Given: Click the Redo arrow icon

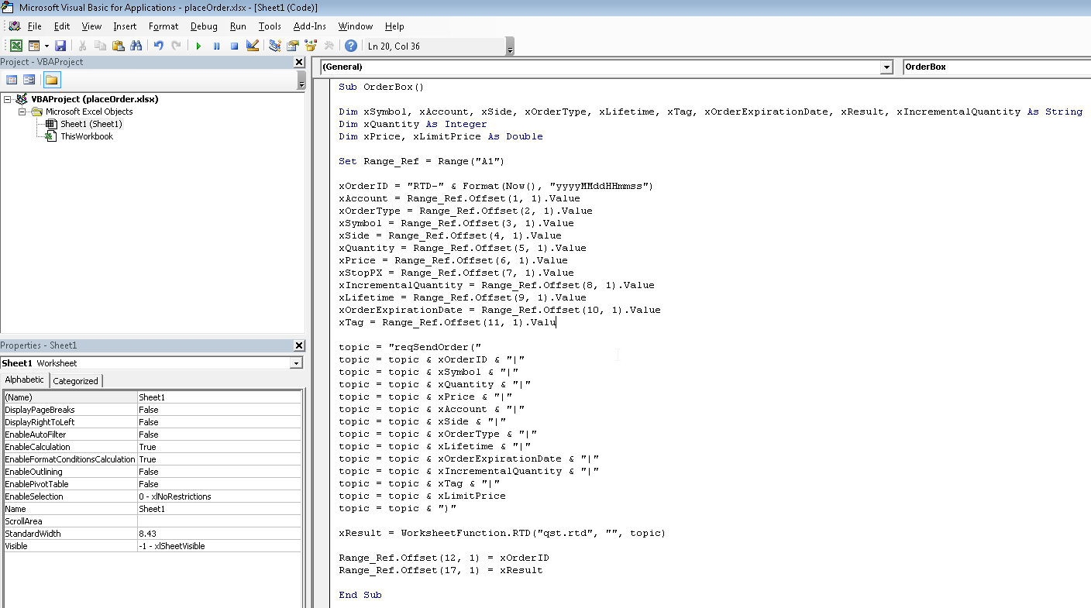Looking at the screenshot, I should [176, 46].
